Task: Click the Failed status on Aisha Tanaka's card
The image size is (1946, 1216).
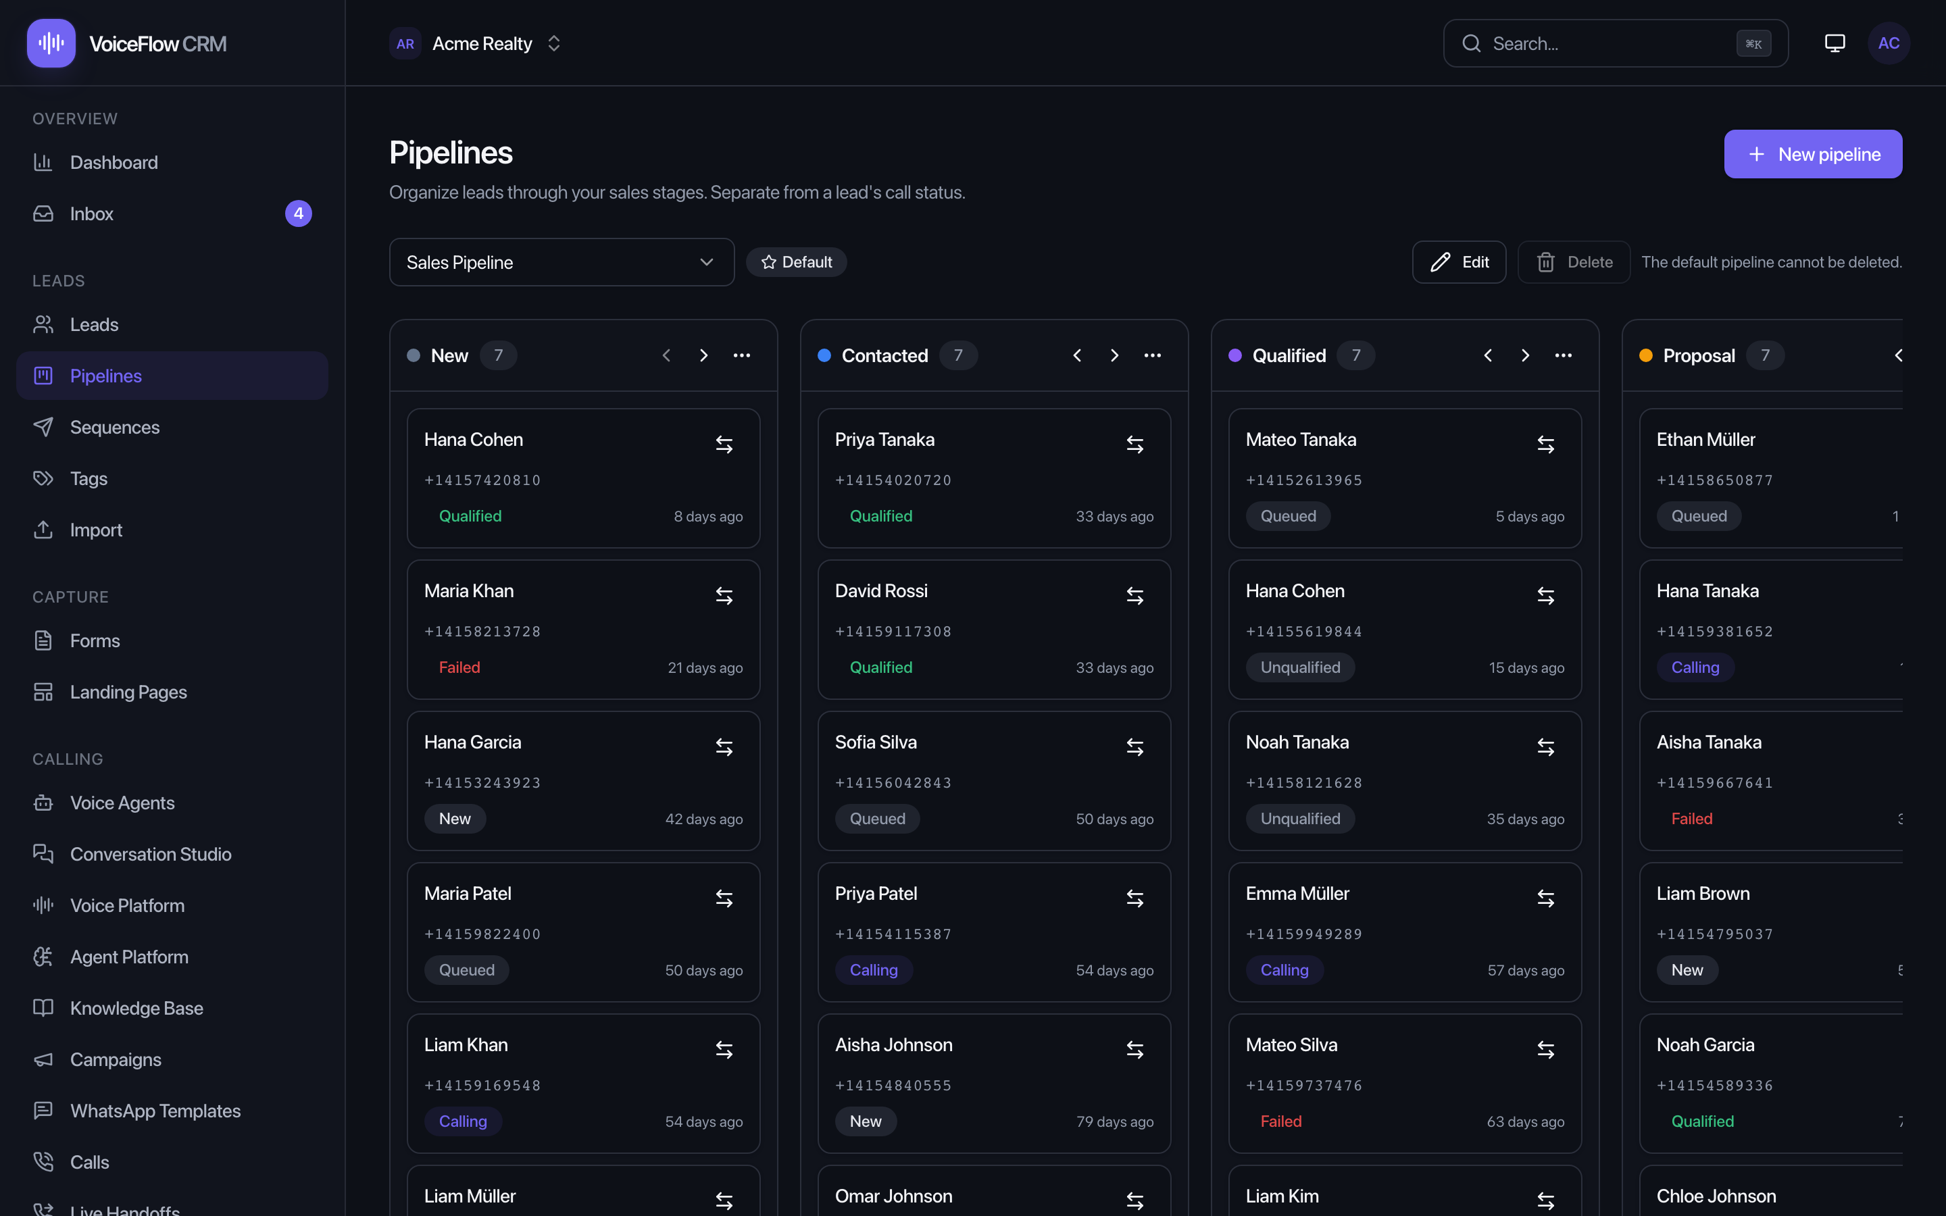Action: [1692, 819]
